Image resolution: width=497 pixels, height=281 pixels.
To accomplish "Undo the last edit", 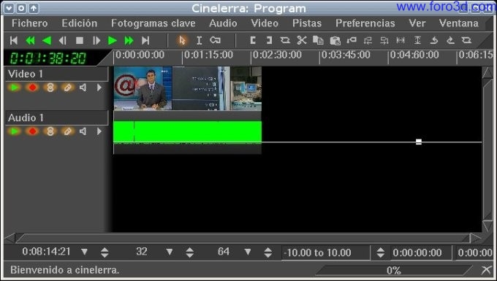I will click(x=434, y=40).
